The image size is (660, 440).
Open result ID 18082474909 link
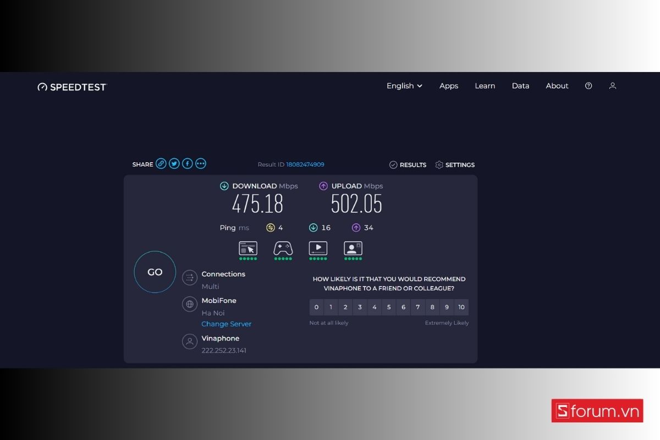pos(305,164)
